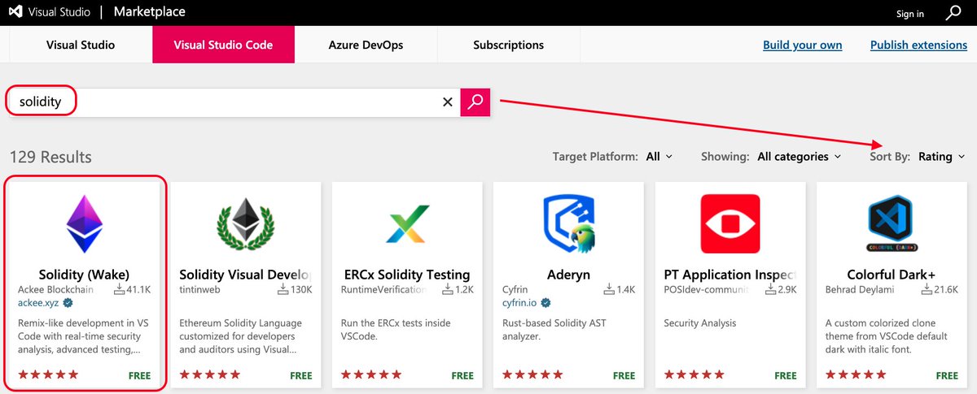Click the download icon showing 2.9K installs
This screenshot has height=394, width=977.
[x=770, y=289]
